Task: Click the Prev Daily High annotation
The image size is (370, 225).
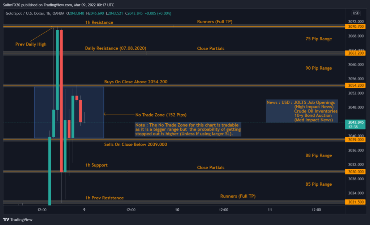Action: [31, 44]
